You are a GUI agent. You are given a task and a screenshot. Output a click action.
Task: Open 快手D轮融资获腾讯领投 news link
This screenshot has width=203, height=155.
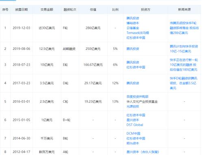184,83
